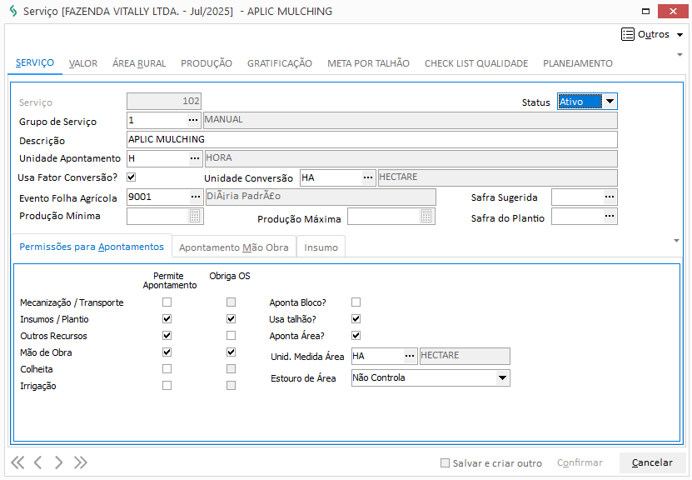Open the Outros menu dropdown
The height and width of the screenshot is (480, 692).
[653, 34]
